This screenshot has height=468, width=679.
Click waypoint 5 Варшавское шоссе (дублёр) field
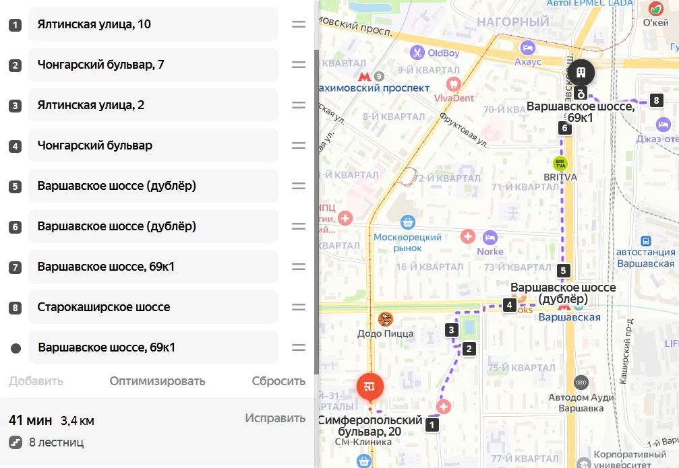click(153, 186)
